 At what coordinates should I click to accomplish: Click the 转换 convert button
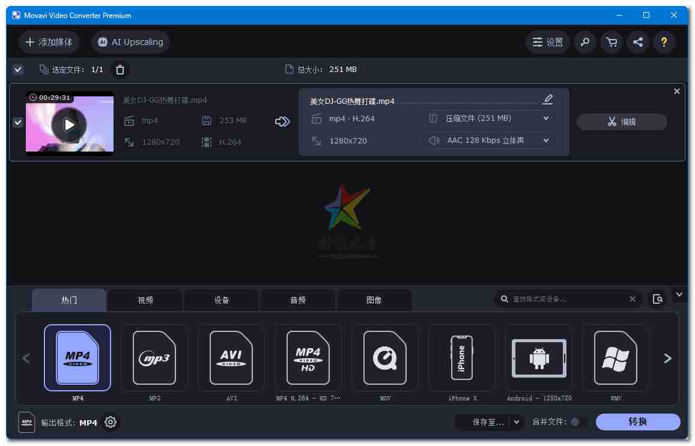click(637, 422)
